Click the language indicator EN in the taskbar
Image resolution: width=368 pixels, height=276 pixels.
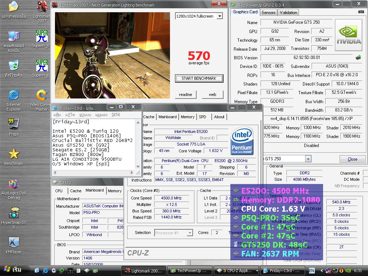312,271
